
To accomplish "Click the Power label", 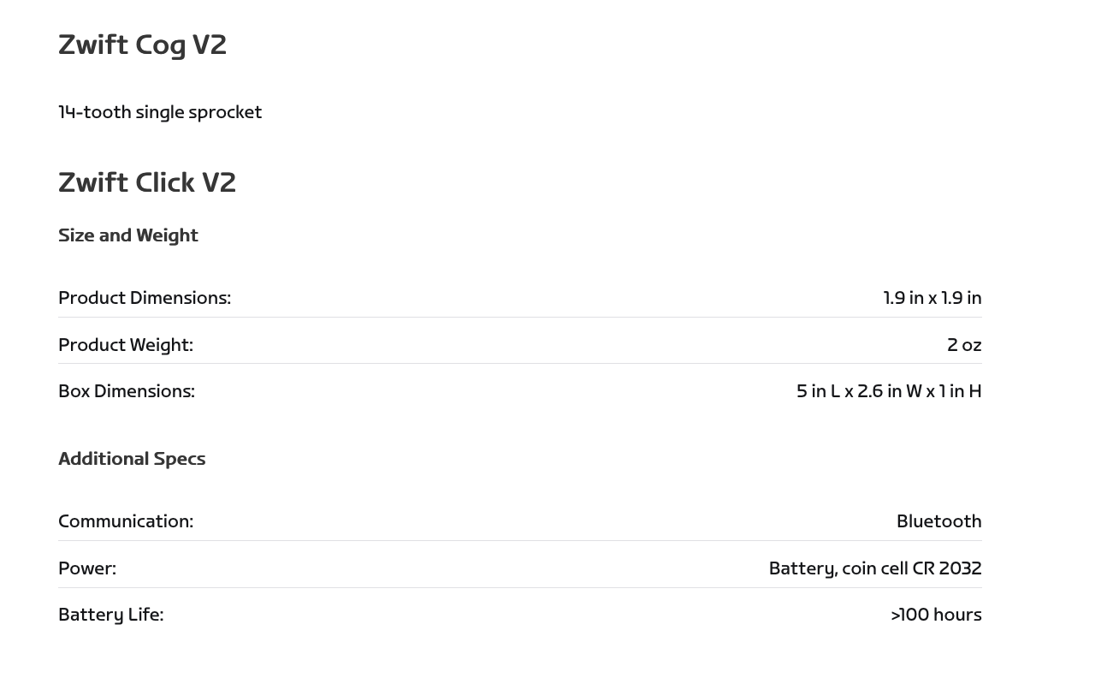I will click(87, 568).
